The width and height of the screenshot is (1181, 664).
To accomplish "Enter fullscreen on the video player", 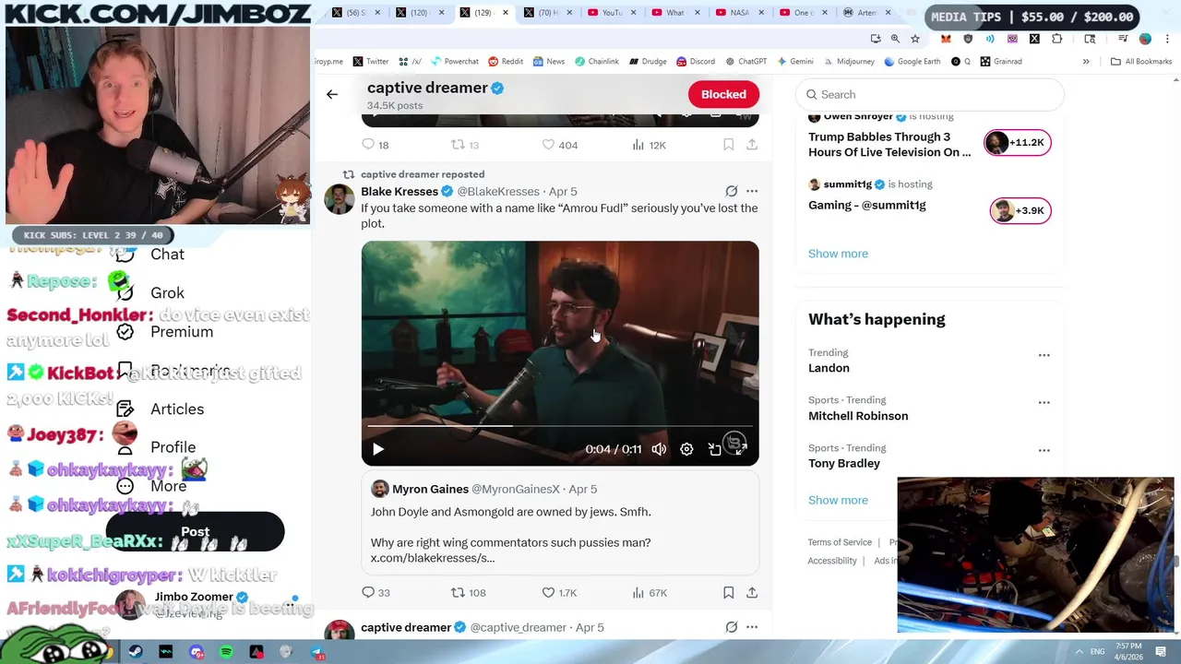I will (x=742, y=449).
